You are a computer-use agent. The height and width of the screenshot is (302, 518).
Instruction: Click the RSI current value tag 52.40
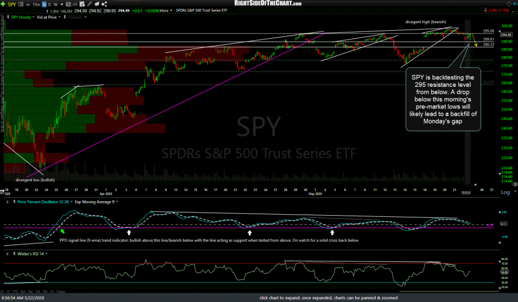coord(505,272)
